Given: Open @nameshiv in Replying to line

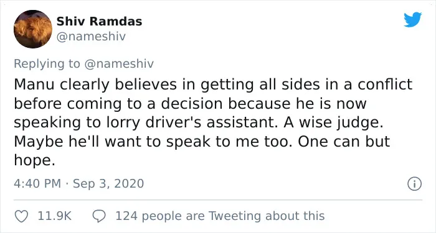Looking at the screenshot, I should click(119, 64).
